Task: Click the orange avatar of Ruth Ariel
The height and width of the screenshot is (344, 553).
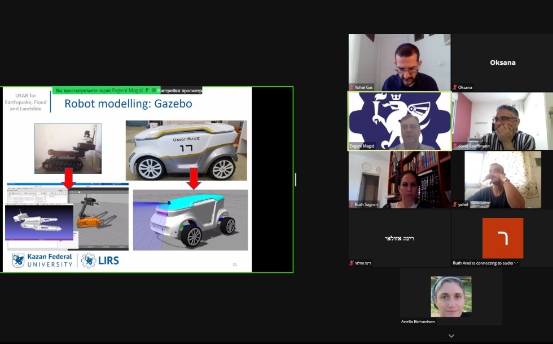Action: pyautogui.click(x=502, y=238)
